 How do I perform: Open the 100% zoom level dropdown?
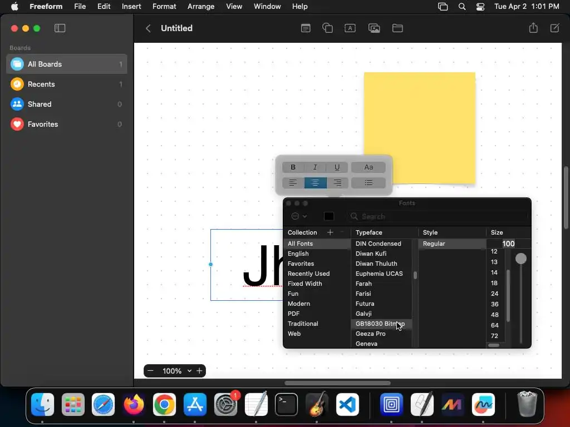pos(176,371)
